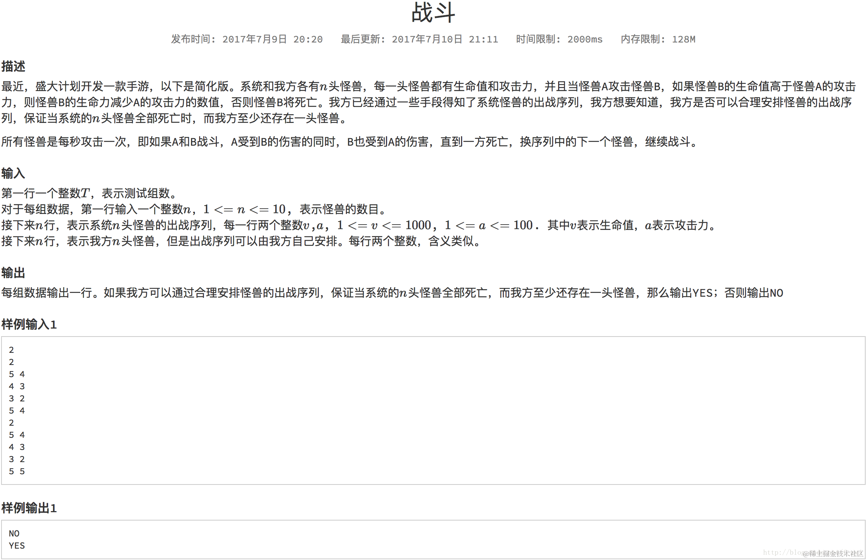866x560 pixels.
Task: Click inside the sample input code box
Action: click(432, 410)
